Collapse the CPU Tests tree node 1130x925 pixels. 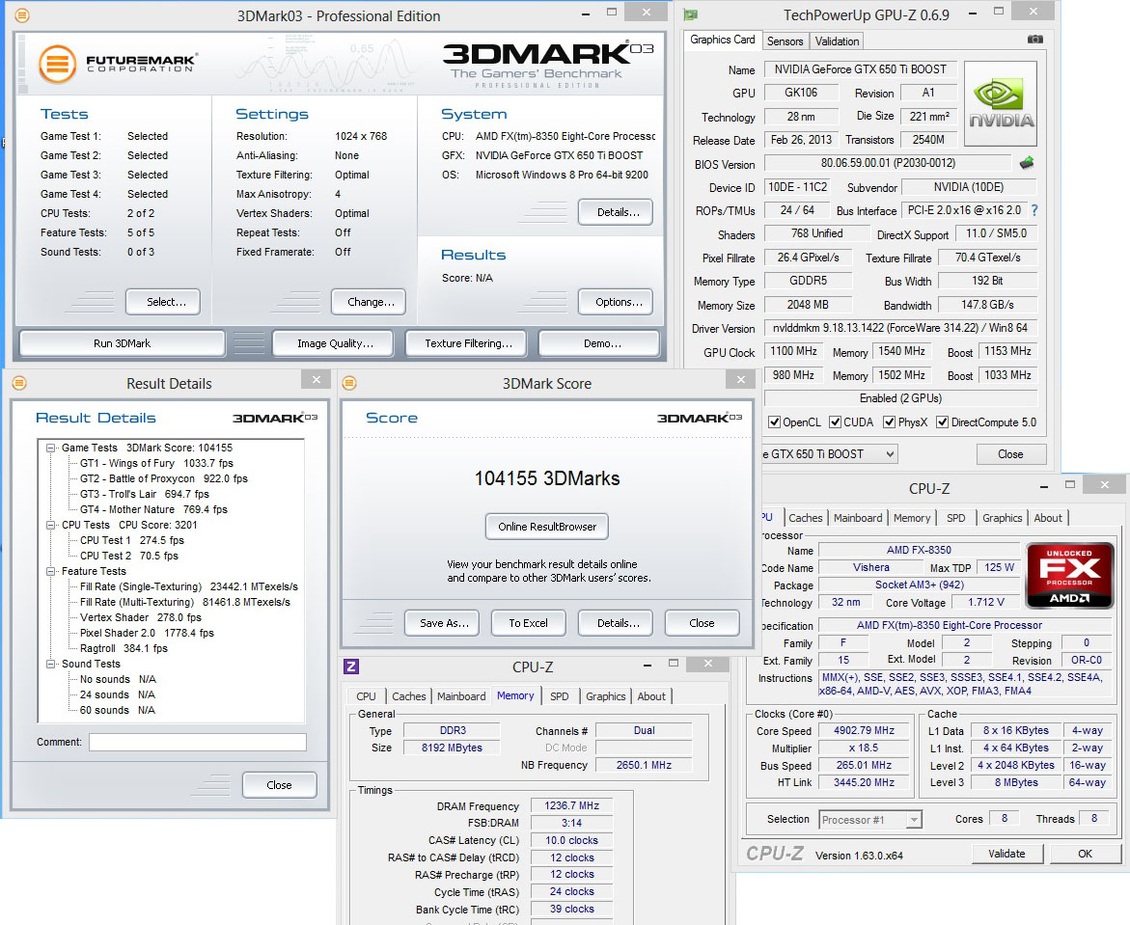click(51, 525)
